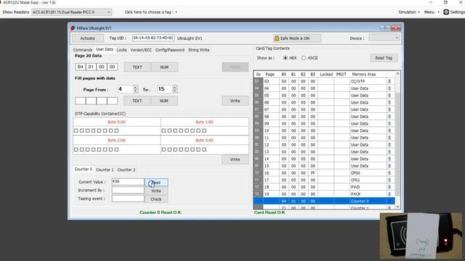Toggle the Safe Mode is ON button
Screen dimensions: 465x261
[297, 38]
